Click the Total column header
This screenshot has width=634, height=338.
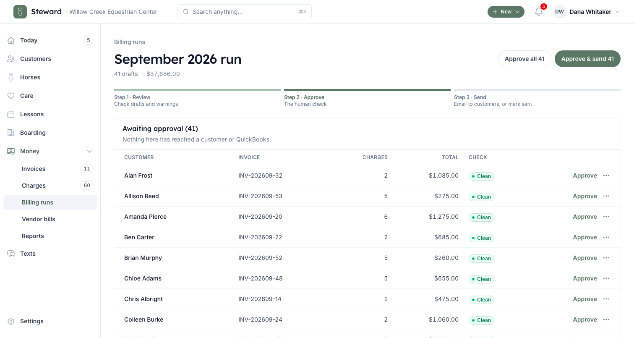[450, 157]
